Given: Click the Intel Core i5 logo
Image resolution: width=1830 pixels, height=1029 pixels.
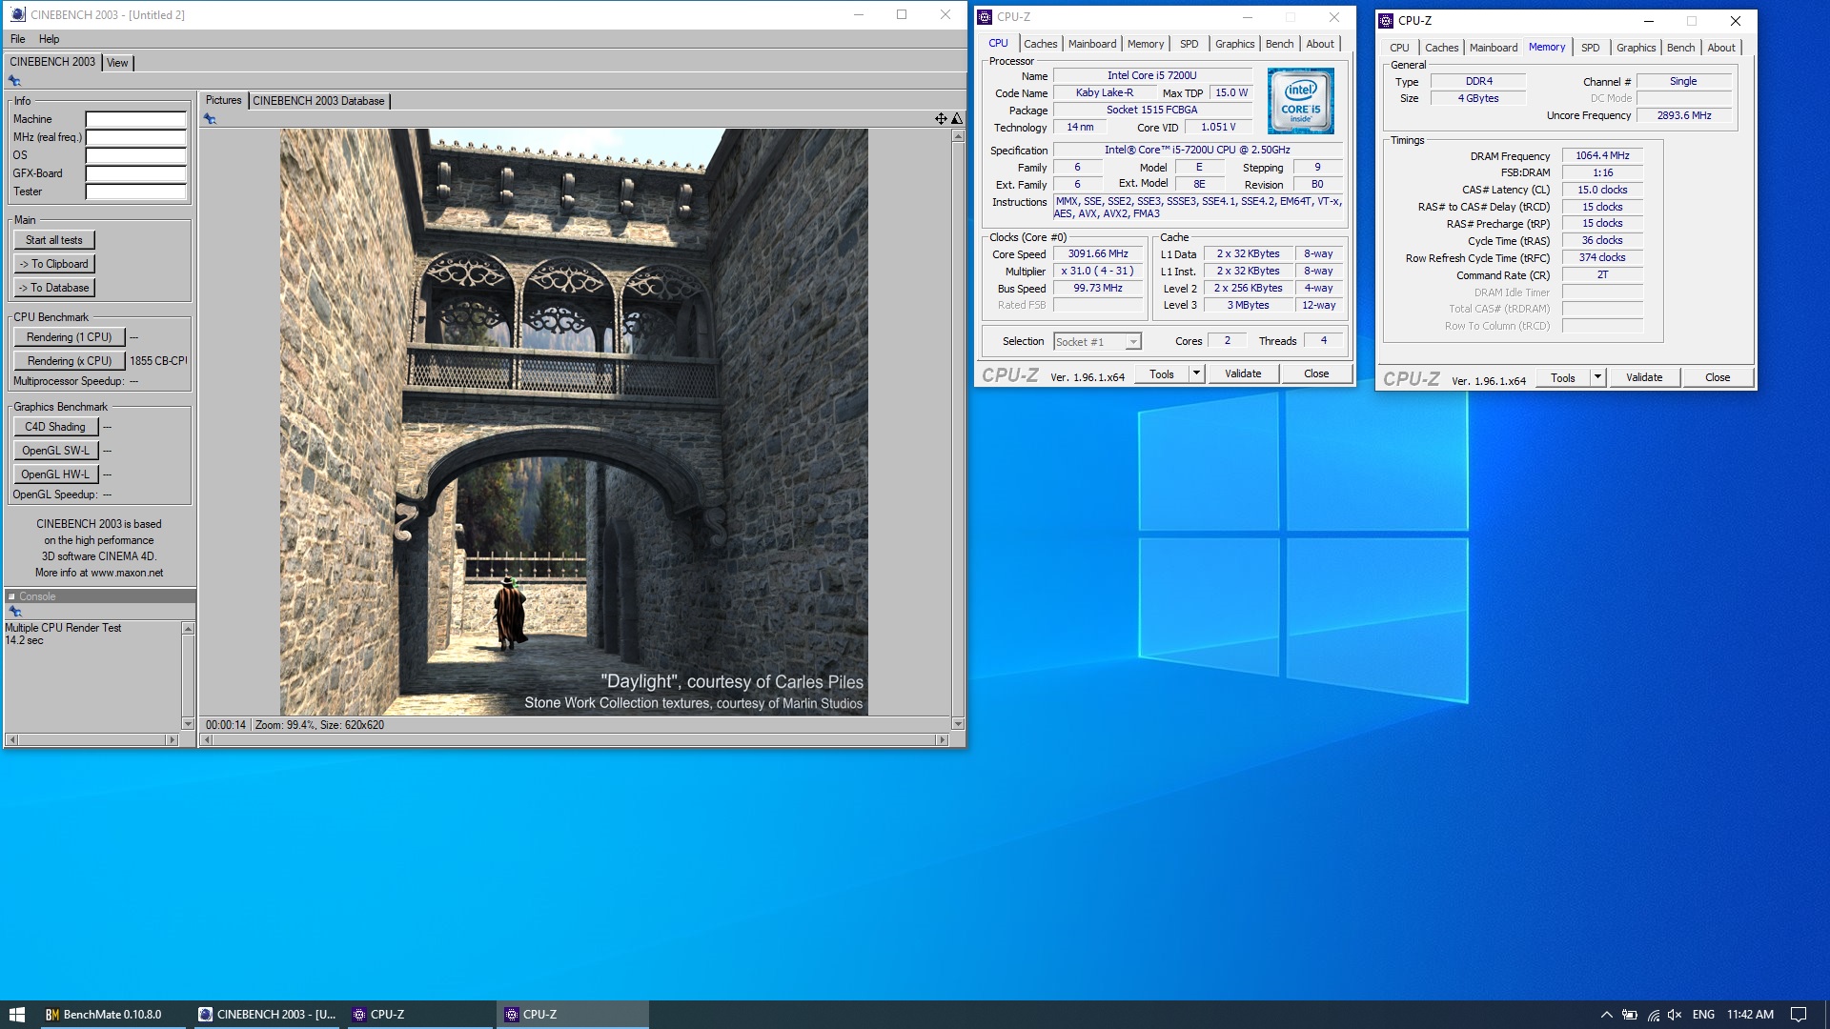Looking at the screenshot, I should click(x=1300, y=101).
